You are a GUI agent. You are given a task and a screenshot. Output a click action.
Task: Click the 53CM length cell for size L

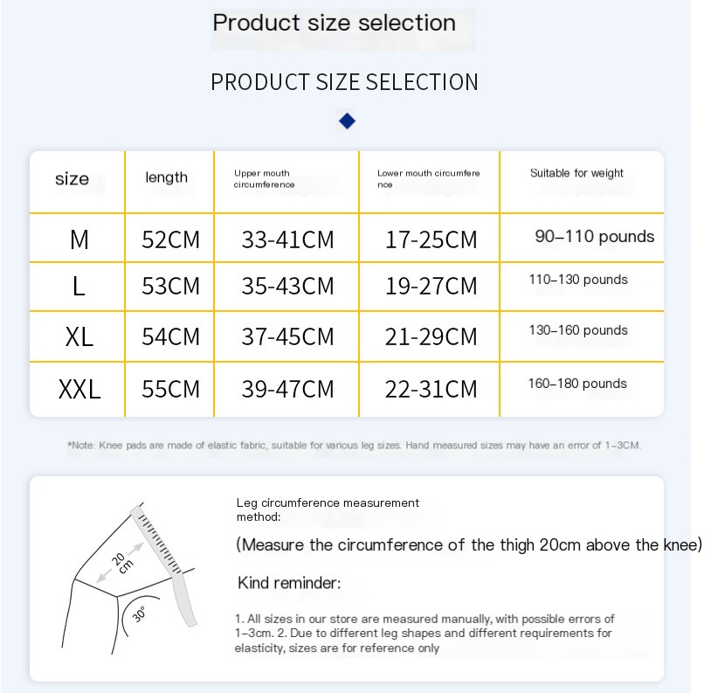(170, 286)
